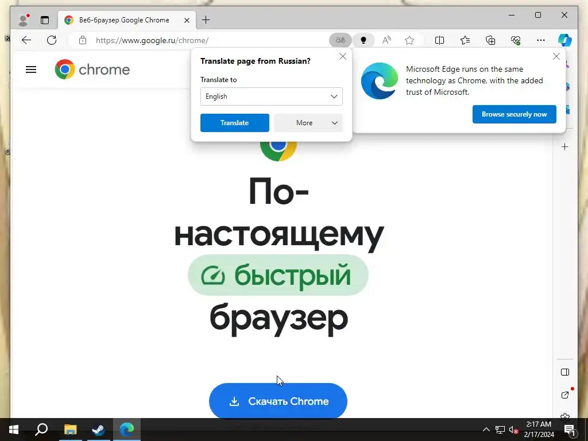View site information lock icon
The height and width of the screenshot is (441, 588).
click(83, 40)
